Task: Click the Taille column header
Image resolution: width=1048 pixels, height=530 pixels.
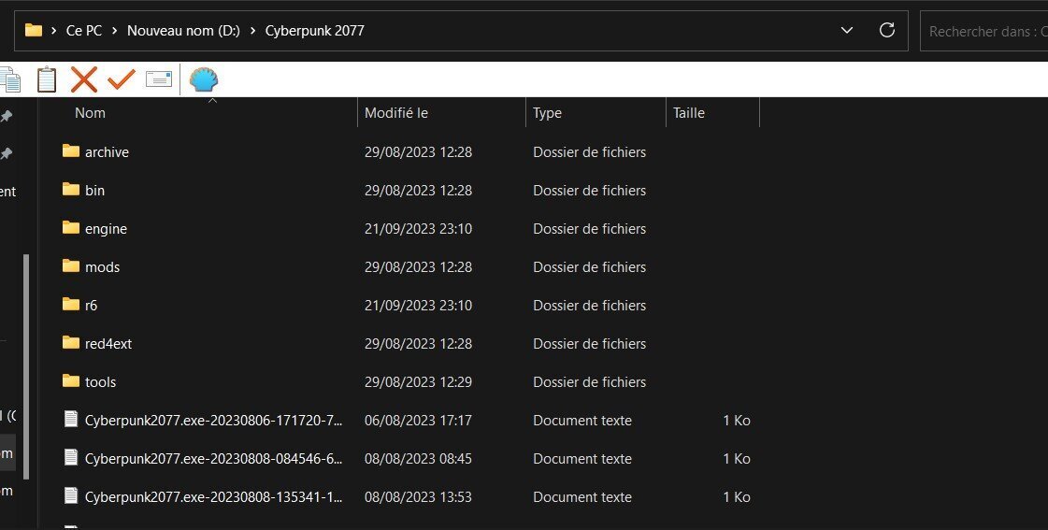Action: coord(688,113)
